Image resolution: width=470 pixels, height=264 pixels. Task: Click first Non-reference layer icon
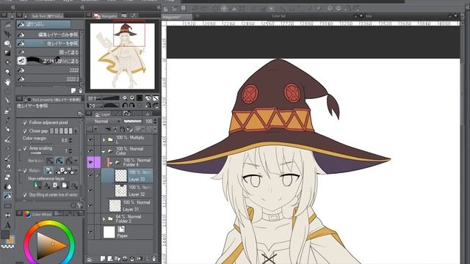(x=37, y=186)
